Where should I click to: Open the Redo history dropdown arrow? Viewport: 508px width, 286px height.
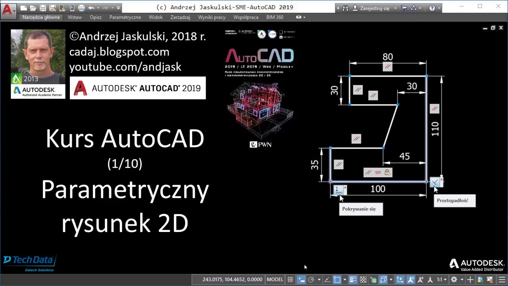click(112, 8)
